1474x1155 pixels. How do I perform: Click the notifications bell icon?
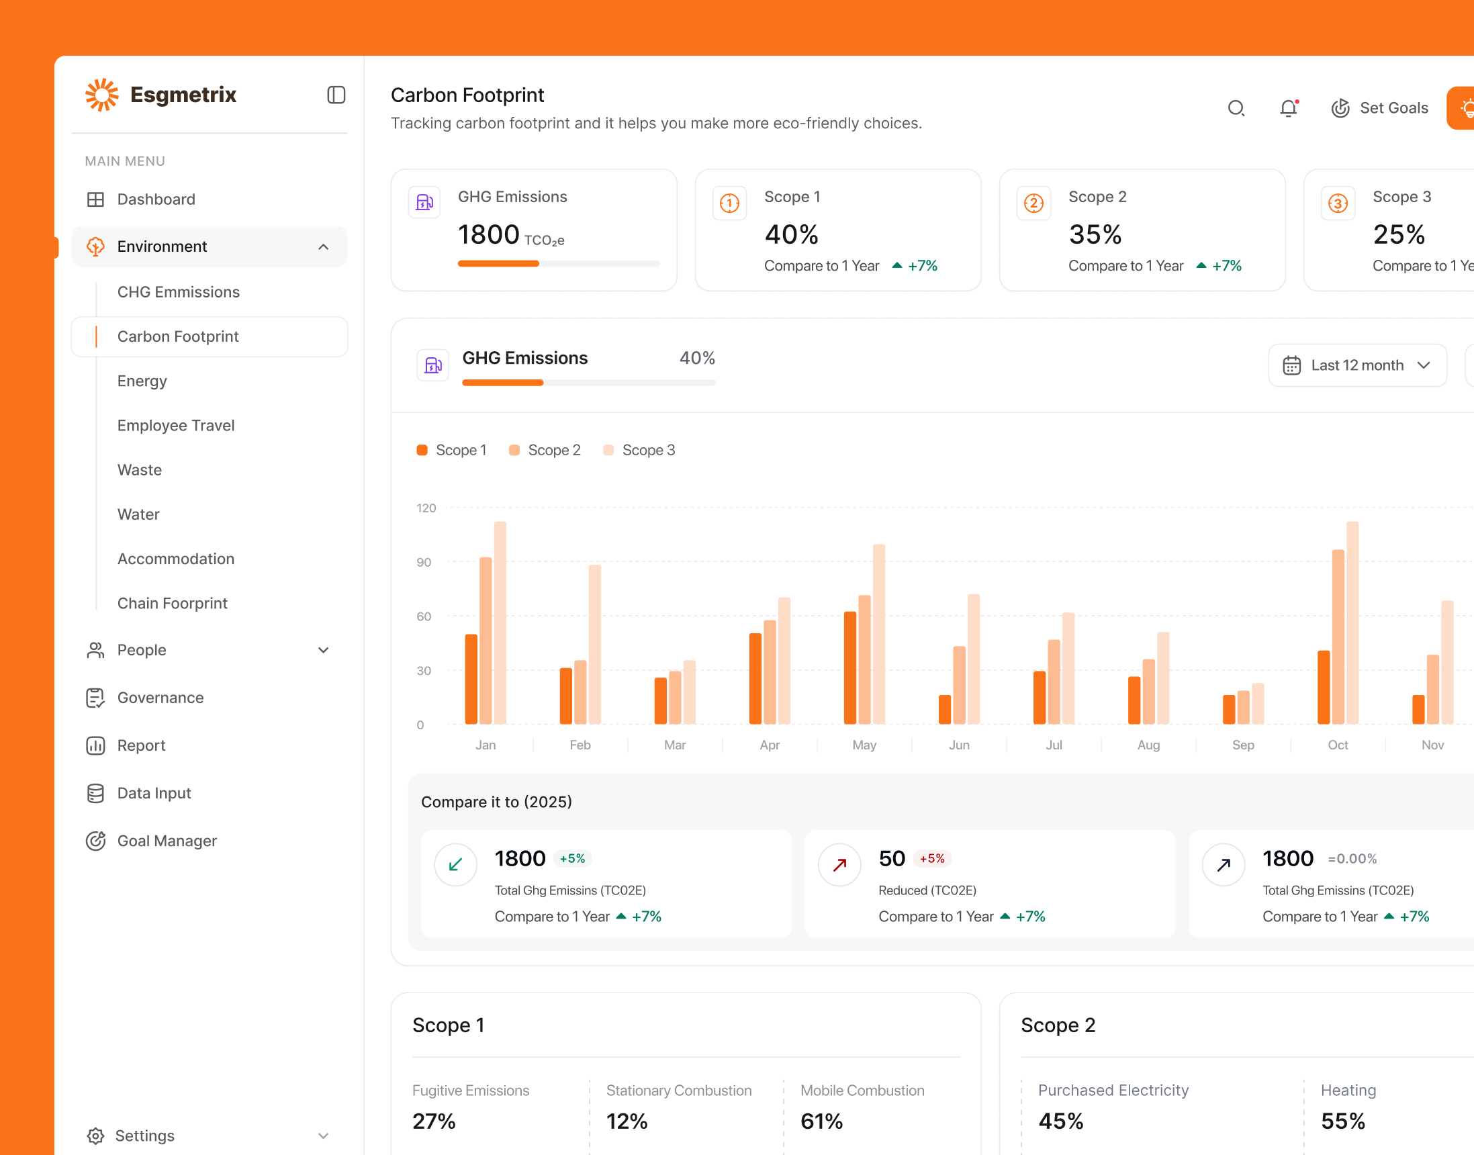[1289, 107]
